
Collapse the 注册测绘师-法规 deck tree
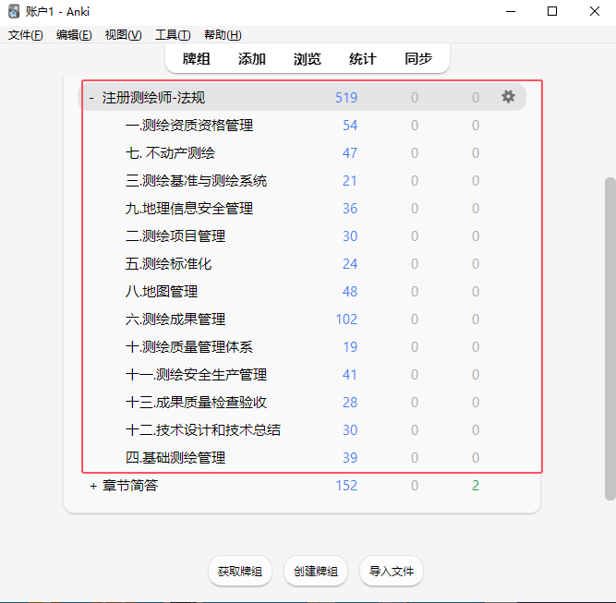tap(91, 98)
